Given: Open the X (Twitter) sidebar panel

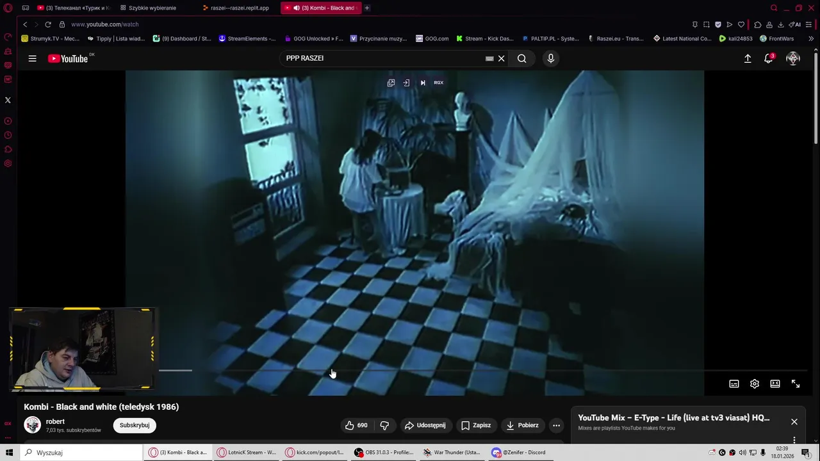Looking at the screenshot, I should pyautogui.click(x=8, y=100).
